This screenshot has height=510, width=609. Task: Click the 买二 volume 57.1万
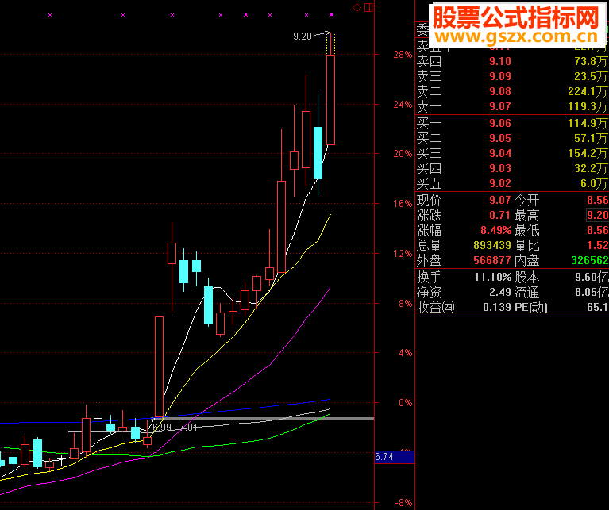pyautogui.click(x=591, y=139)
